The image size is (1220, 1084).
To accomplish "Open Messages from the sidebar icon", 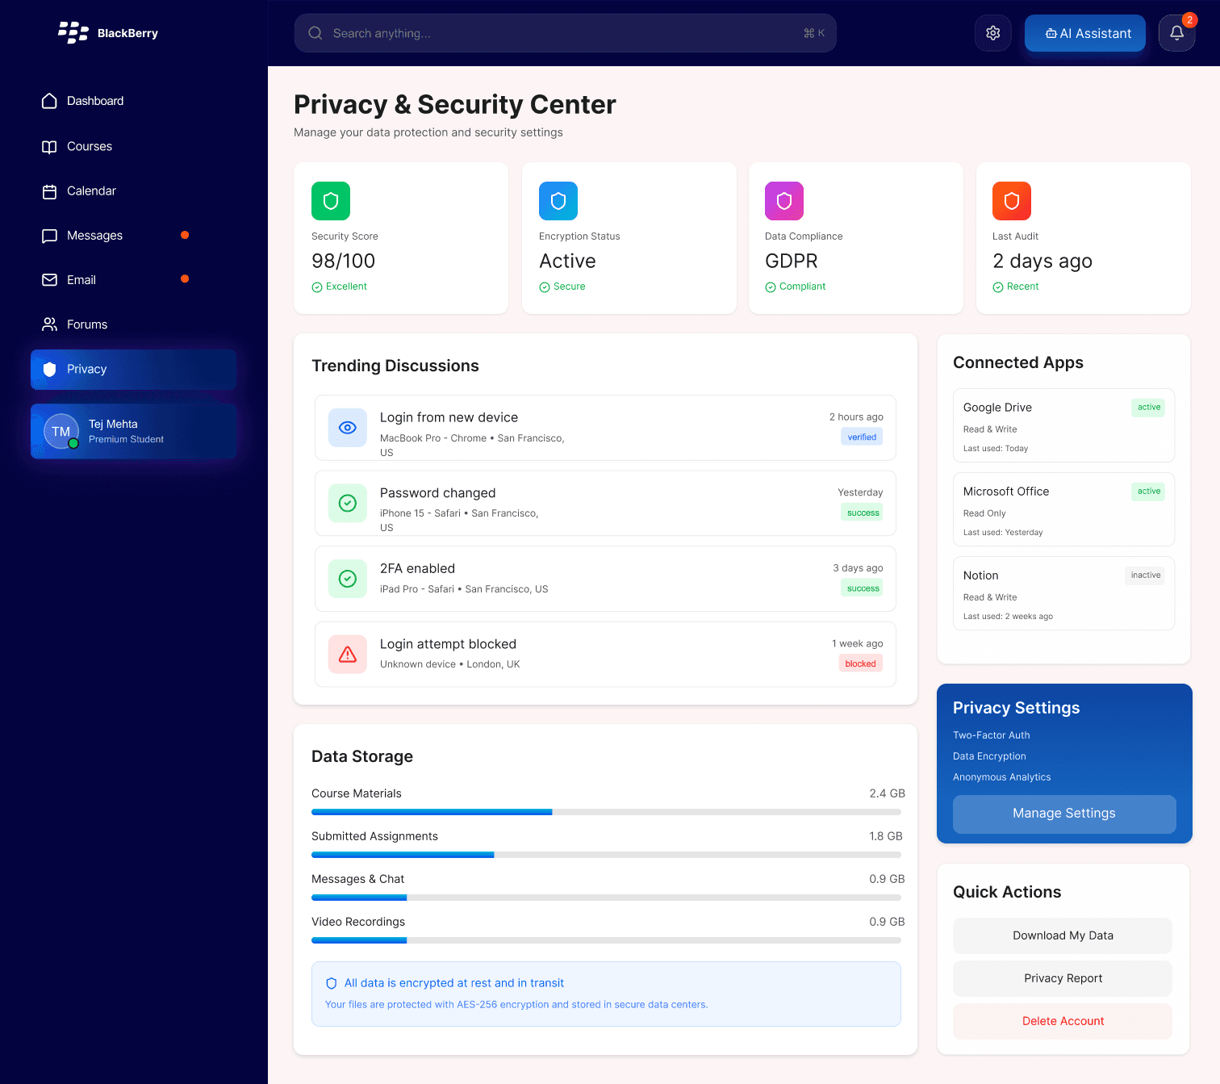I will [49, 235].
